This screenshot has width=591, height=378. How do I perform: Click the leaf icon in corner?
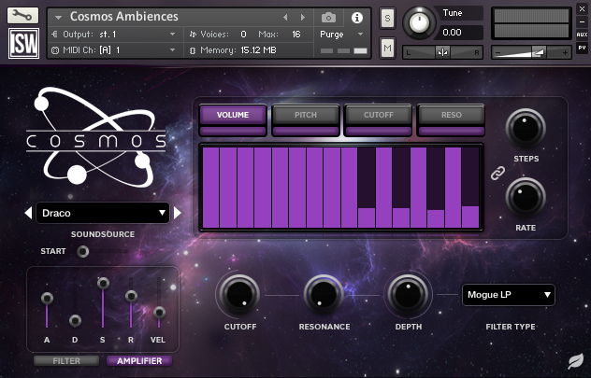[574, 362]
